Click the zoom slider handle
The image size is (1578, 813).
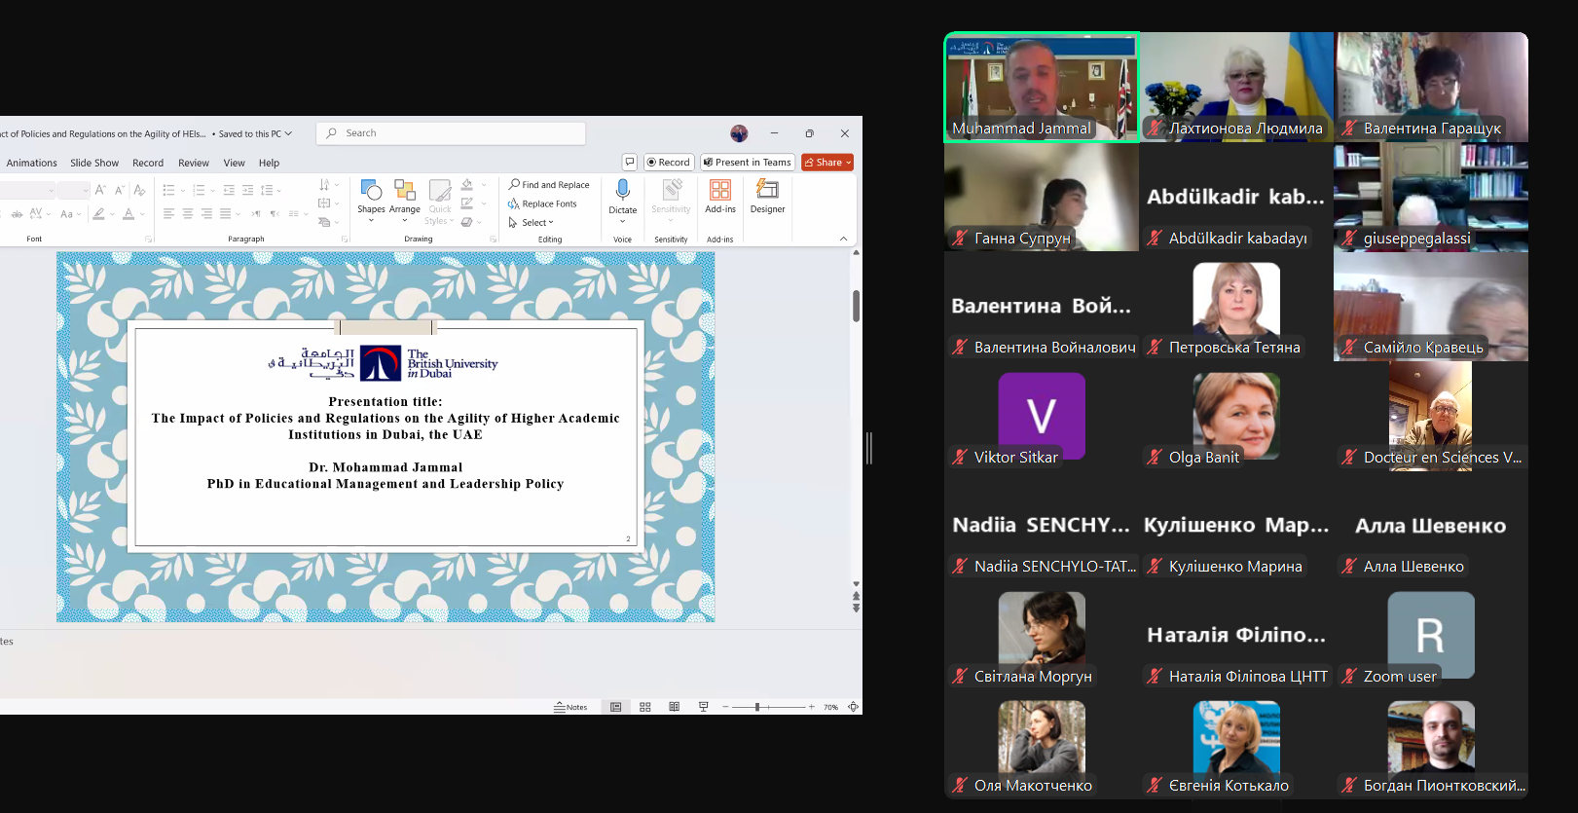pos(756,707)
